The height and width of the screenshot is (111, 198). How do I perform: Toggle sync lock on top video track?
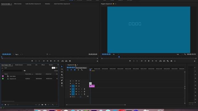click(76, 81)
